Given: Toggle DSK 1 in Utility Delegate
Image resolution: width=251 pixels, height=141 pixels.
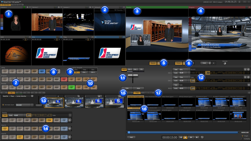Looking at the screenshot, I should 84,72.
